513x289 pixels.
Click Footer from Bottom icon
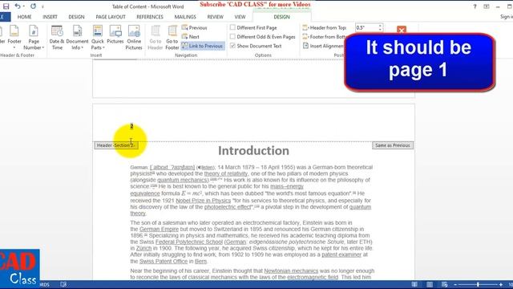pyautogui.click(x=305, y=37)
